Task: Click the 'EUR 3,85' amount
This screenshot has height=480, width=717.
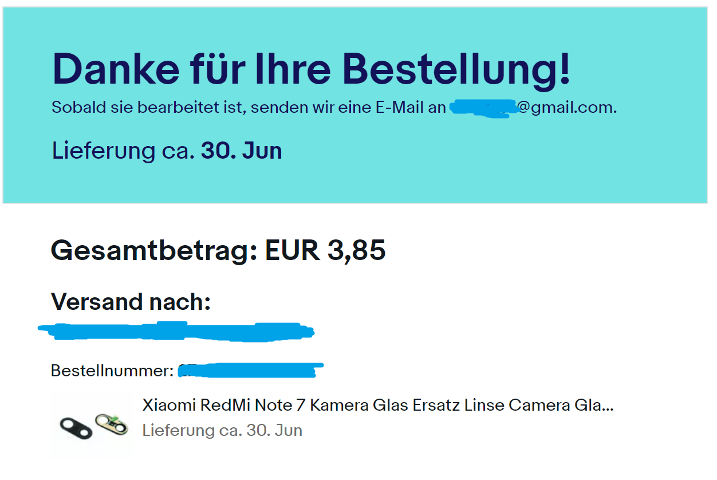Action: click(325, 250)
